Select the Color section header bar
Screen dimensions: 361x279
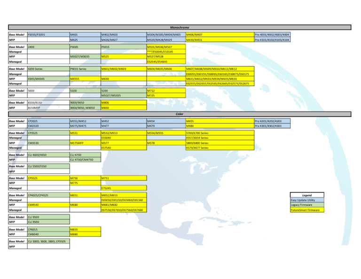coord(180,114)
